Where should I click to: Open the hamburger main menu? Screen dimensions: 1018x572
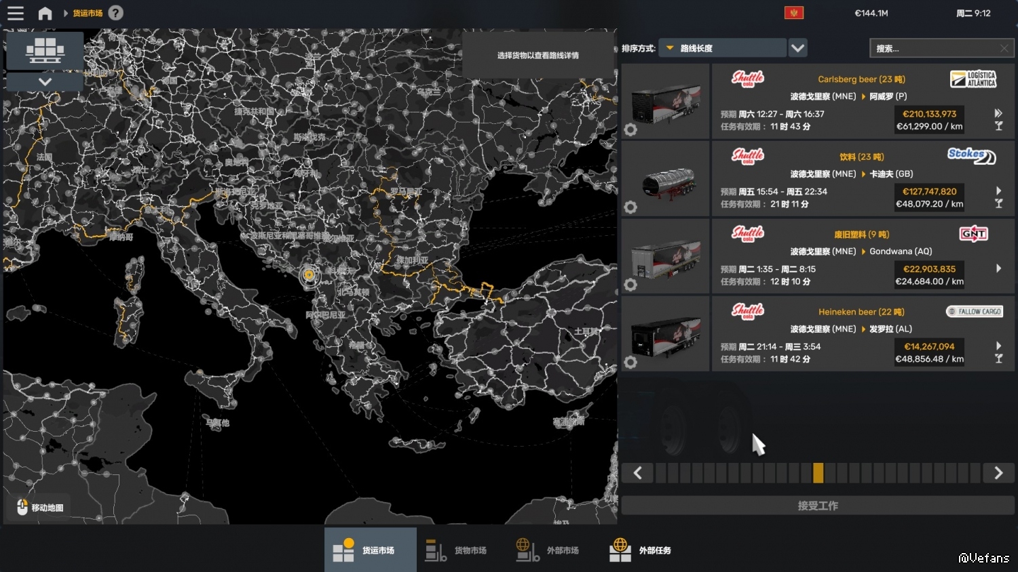click(15, 13)
